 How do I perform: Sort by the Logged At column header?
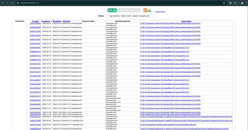pos(46,21)
